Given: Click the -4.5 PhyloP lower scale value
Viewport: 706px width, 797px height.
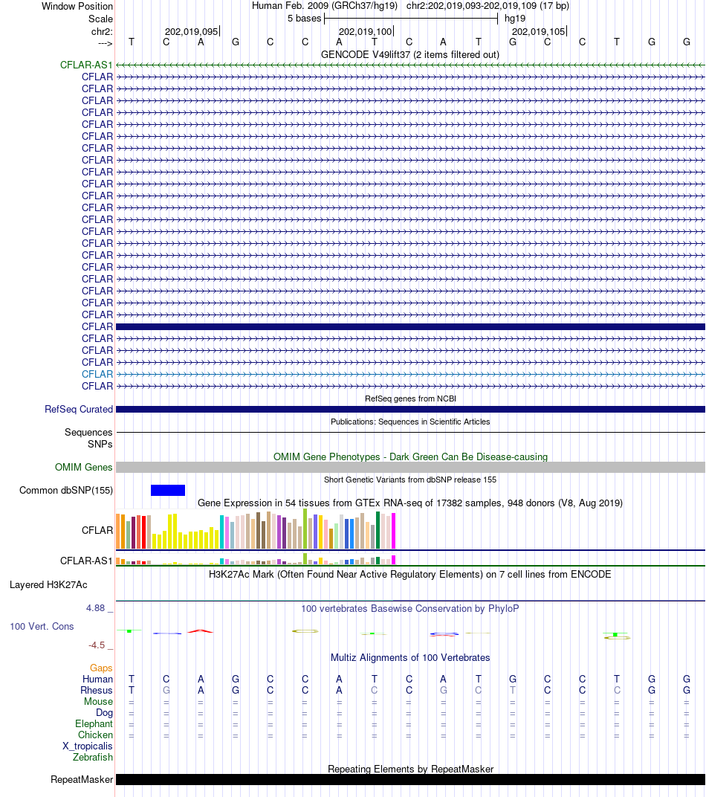Looking at the screenshot, I should coord(97,645).
